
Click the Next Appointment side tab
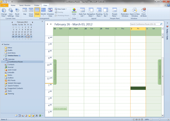point(160,72)
